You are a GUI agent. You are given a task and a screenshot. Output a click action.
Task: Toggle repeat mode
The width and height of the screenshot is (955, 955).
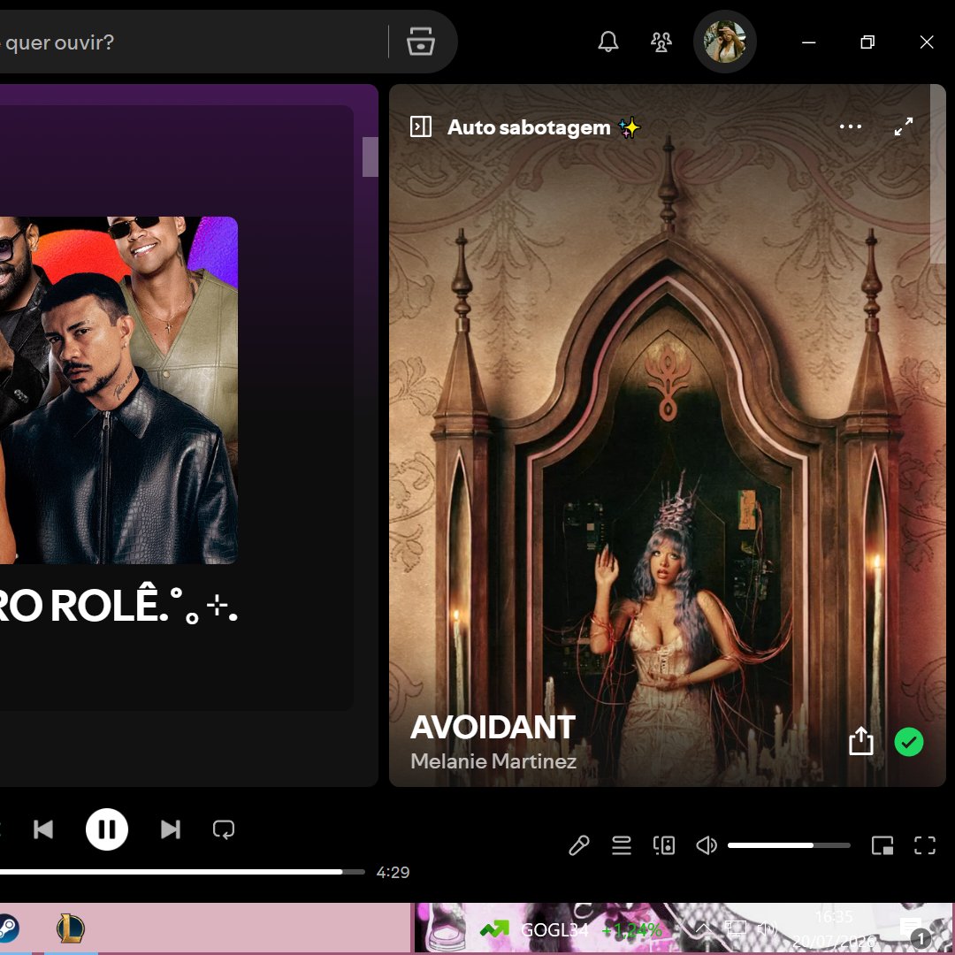tap(224, 829)
